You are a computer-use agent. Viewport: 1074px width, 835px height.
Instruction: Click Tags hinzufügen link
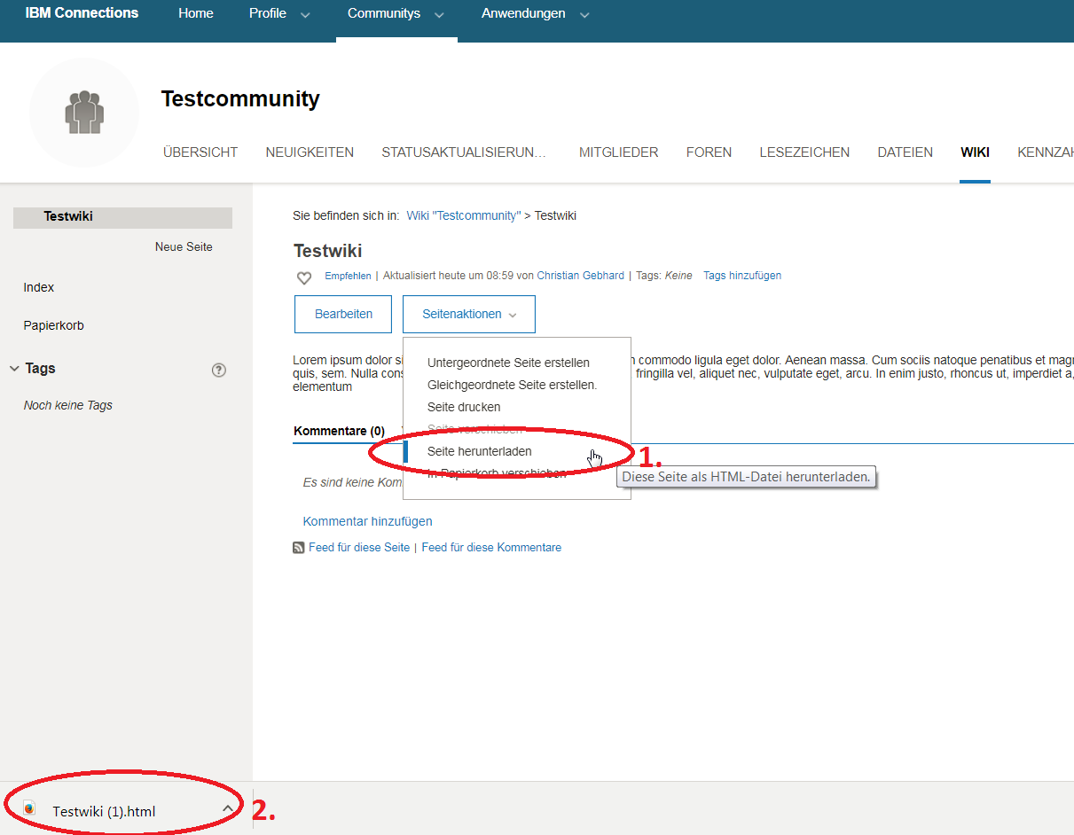(x=742, y=276)
